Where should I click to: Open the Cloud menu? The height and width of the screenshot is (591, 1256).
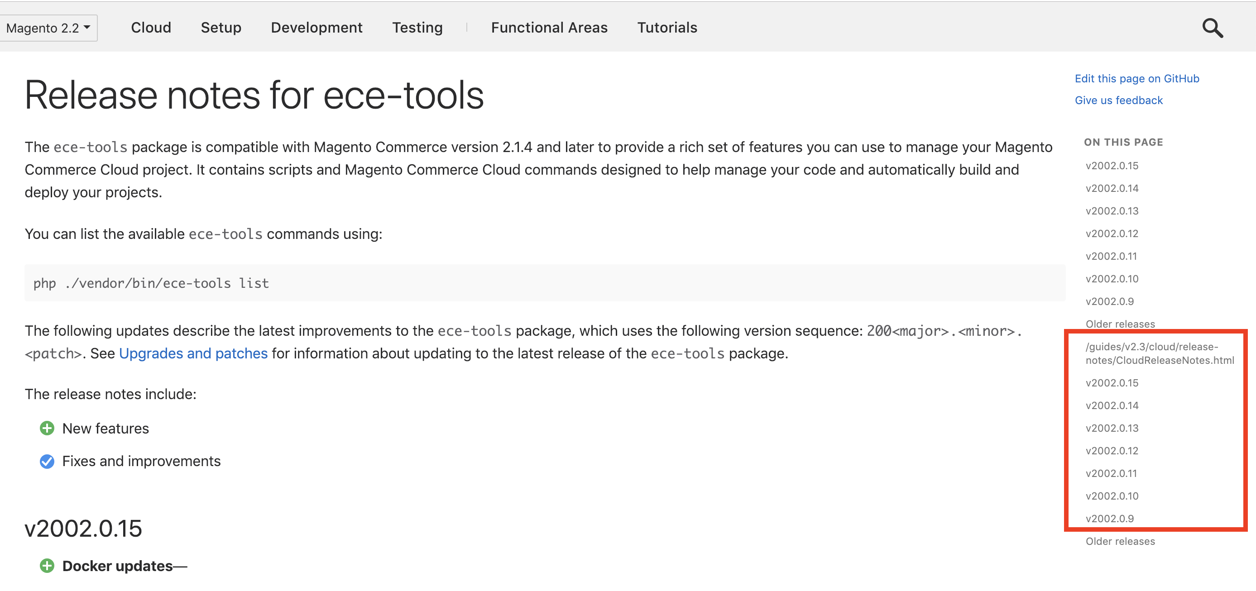151,28
